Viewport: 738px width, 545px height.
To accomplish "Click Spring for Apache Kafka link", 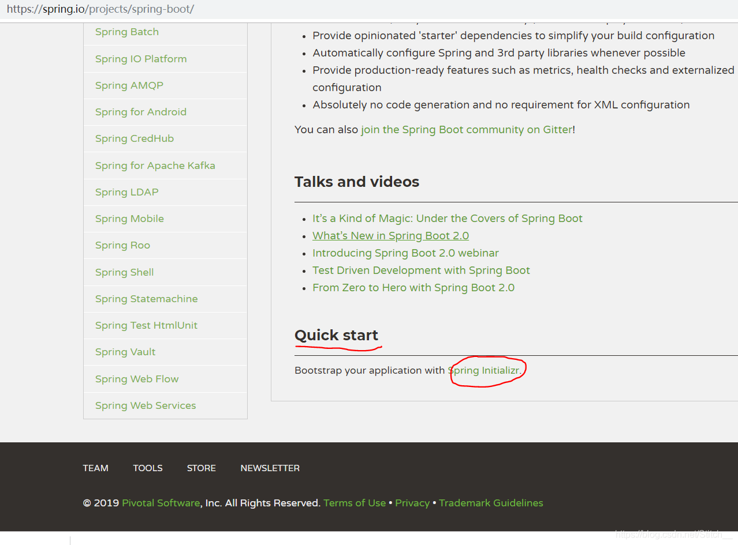I will point(155,166).
